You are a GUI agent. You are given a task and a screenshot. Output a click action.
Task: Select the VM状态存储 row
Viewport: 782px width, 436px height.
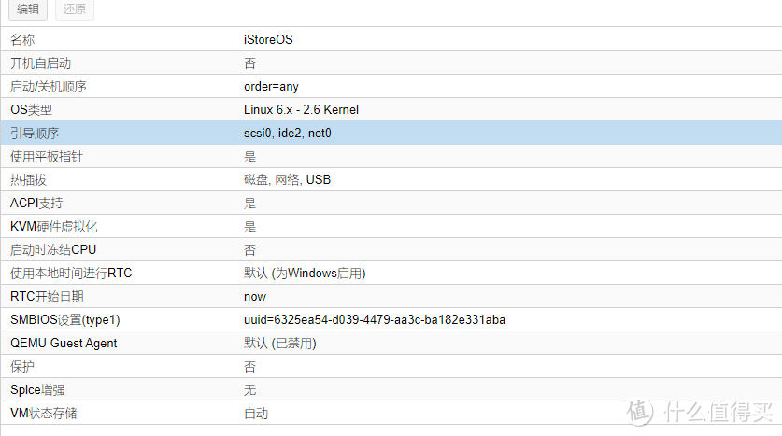[391, 413]
